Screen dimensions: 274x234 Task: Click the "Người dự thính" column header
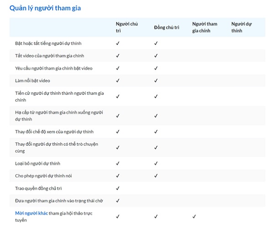[242, 27]
